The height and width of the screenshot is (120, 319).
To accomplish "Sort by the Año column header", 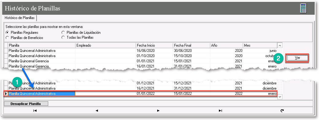I will point(227,45).
